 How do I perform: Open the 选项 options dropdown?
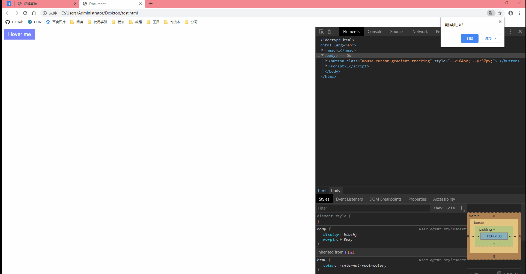(x=490, y=38)
